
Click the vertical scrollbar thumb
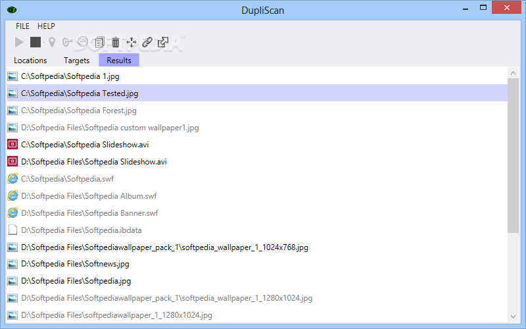click(513, 155)
